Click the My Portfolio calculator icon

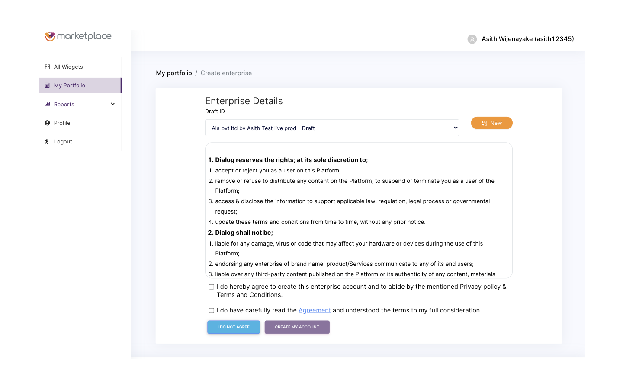click(x=47, y=86)
